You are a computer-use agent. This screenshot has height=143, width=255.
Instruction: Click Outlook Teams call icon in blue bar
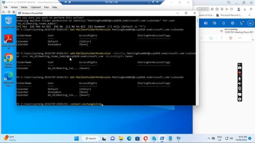(206, 23)
